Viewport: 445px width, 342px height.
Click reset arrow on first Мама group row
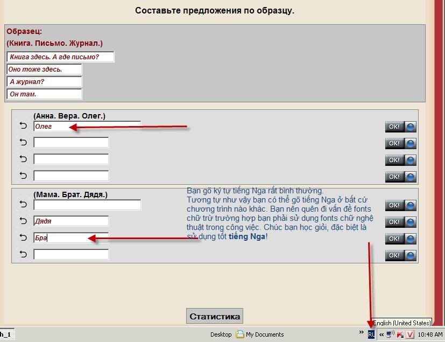click(x=23, y=204)
